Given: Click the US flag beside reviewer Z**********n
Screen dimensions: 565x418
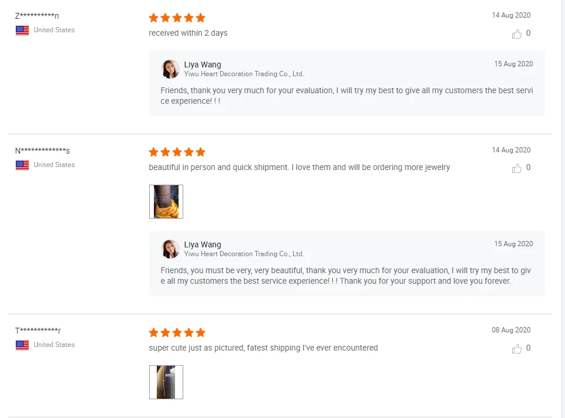Looking at the screenshot, I should click(x=22, y=30).
